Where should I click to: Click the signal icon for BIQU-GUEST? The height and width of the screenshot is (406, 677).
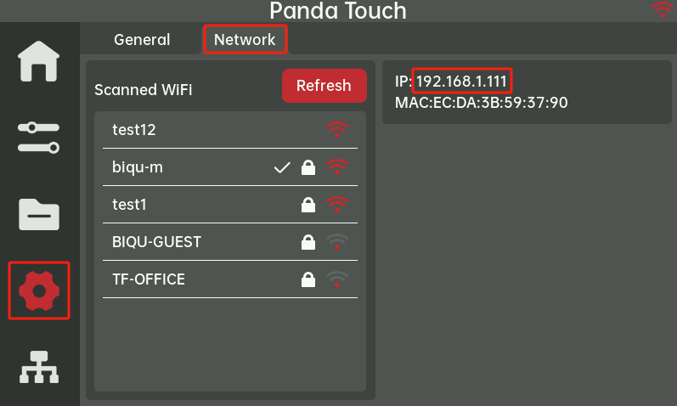coord(337,242)
